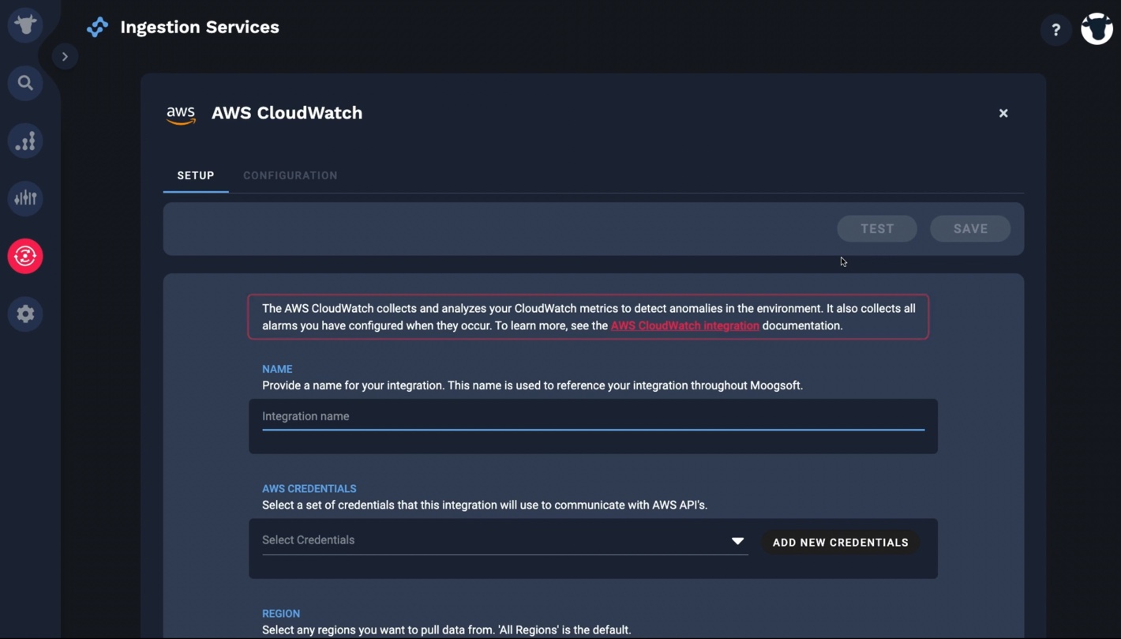The height and width of the screenshot is (639, 1121).
Task: Click the Ingestion Services logo icon
Action: click(98, 28)
